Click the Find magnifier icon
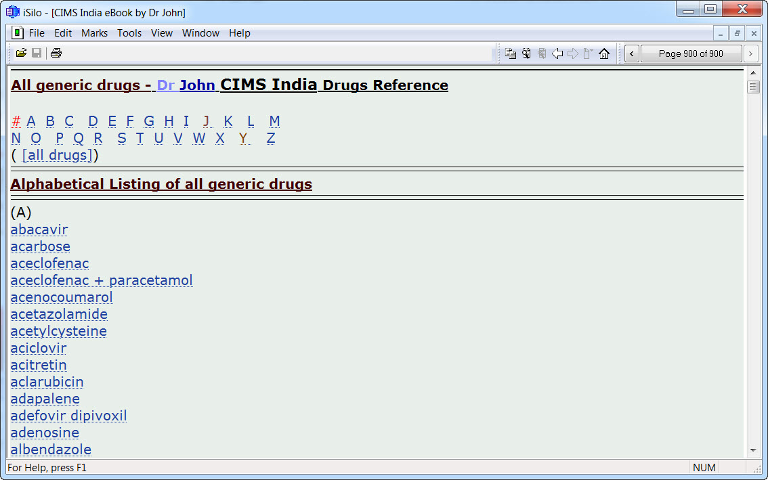The image size is (768, 480). [x=526, y=53]
